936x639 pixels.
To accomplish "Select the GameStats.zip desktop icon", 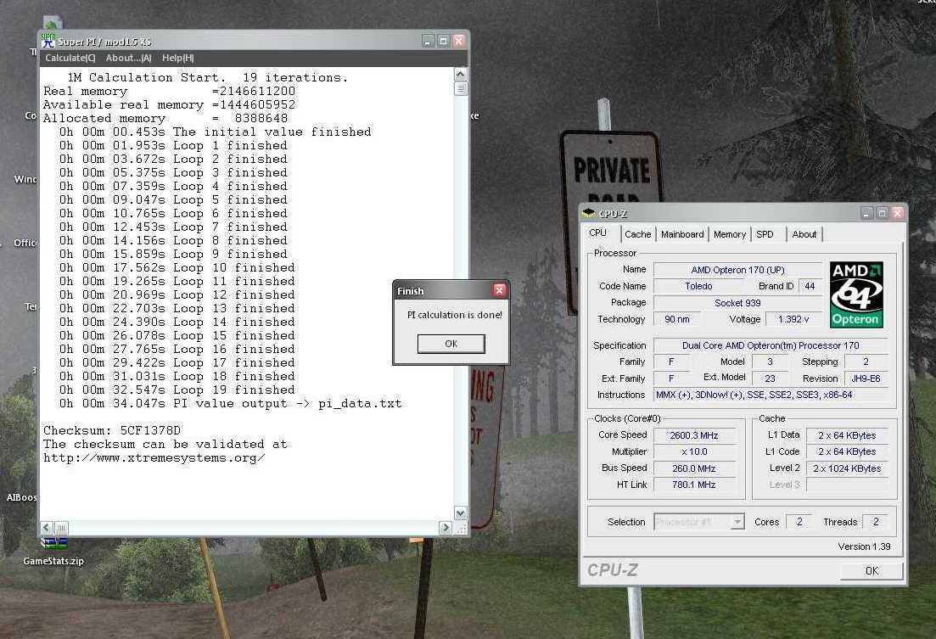I will (x=53, y=552).
